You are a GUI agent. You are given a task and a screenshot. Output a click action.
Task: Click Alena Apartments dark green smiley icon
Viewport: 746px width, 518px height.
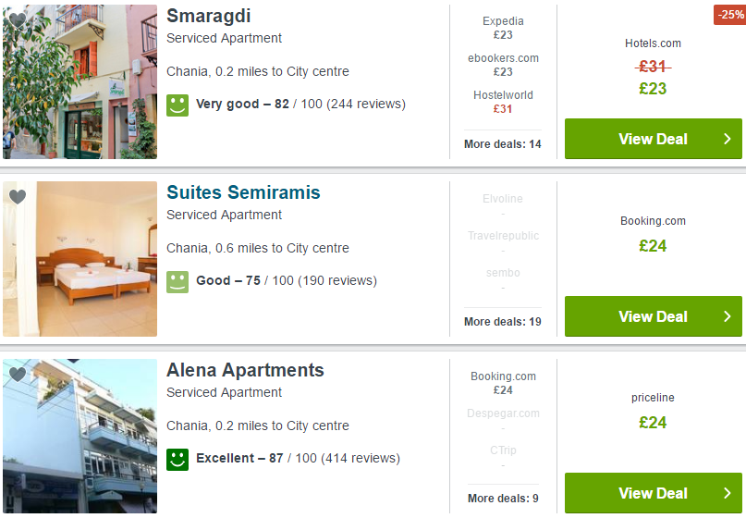177,460
